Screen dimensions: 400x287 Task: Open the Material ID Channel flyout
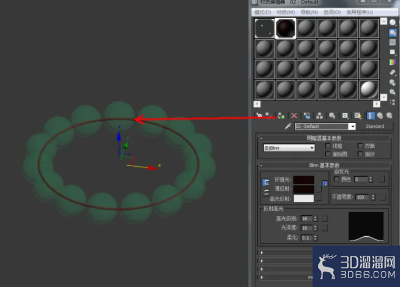pyautogui.click(x=345, y=116)
